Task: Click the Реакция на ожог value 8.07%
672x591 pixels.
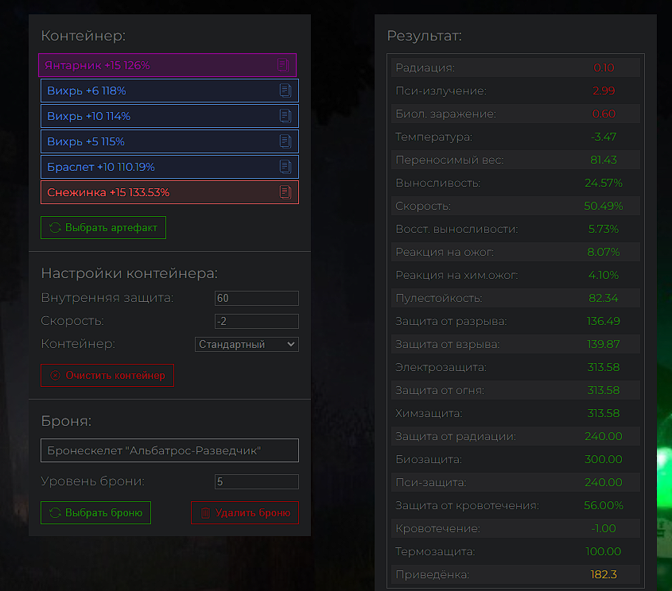Action: point(604,252)
